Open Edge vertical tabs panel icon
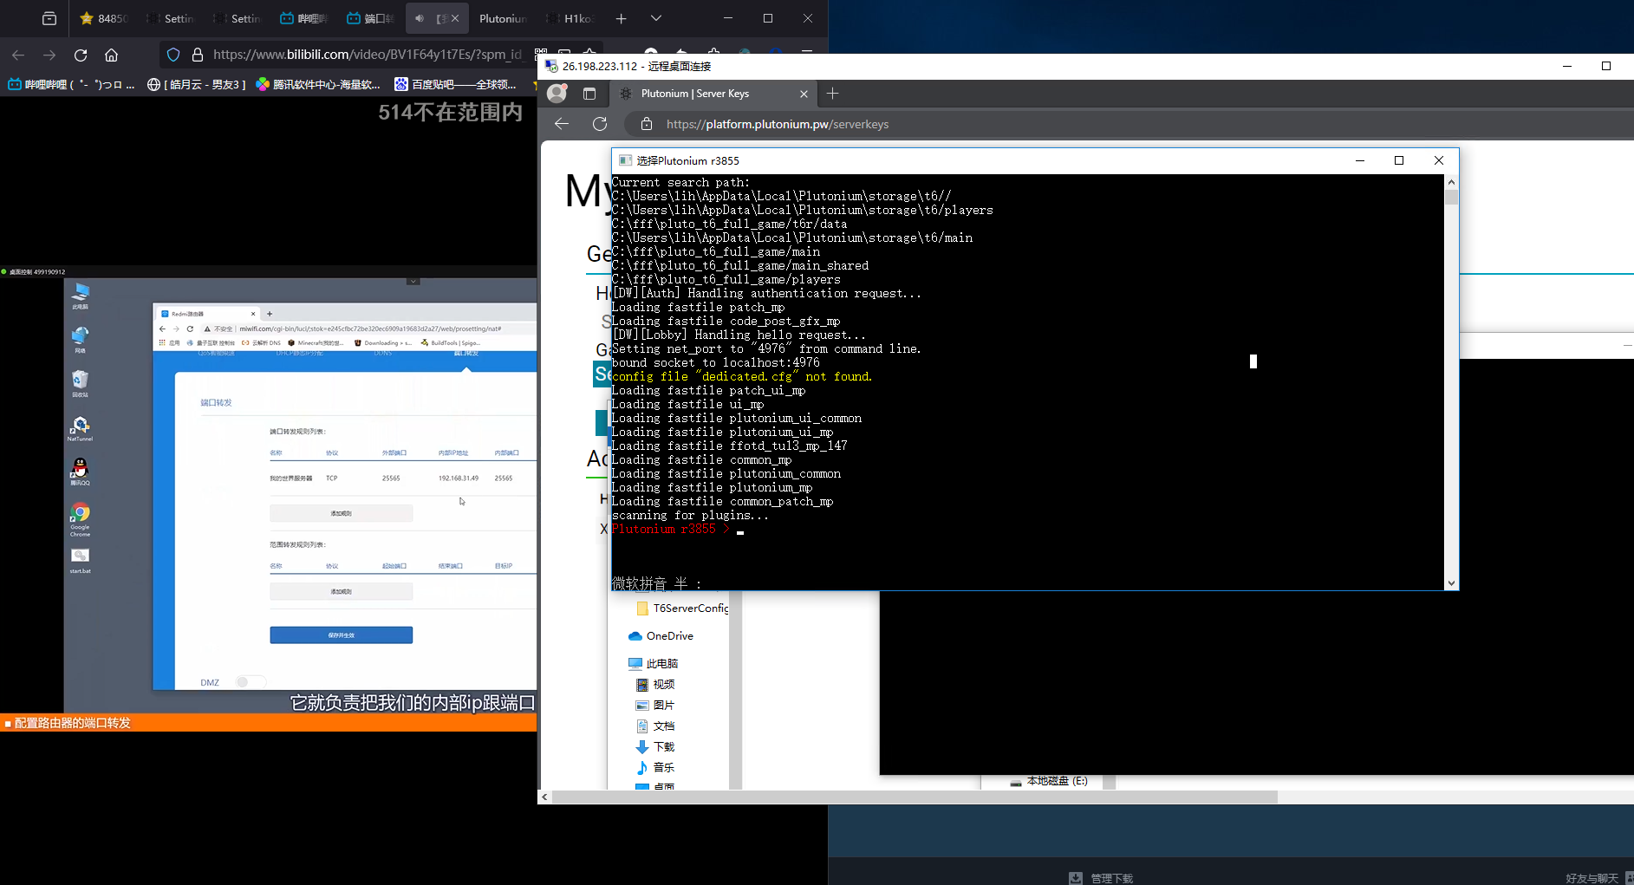The height and width of the screenshot is (885, 1634). (x=589, y=94)
